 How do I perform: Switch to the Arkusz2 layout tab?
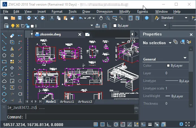click(x=85, y=102)
